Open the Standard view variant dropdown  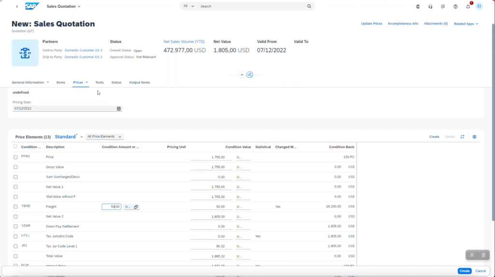coord(81,137)
